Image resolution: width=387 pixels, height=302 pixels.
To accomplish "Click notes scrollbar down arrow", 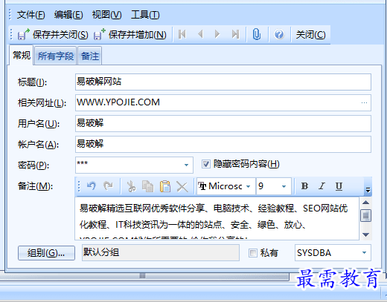I will 366,234.
